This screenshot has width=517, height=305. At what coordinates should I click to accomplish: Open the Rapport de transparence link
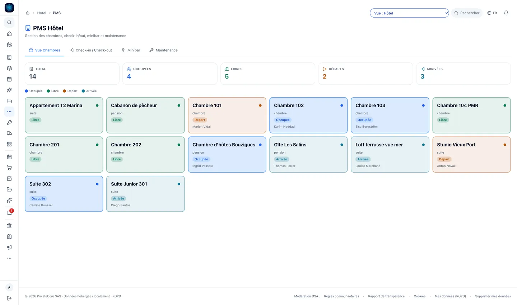tap(386, 296)
